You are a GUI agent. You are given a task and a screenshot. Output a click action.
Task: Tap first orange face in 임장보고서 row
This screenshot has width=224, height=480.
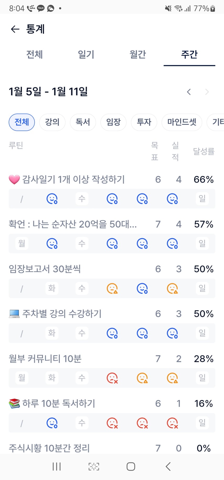[x=112, y=288]
